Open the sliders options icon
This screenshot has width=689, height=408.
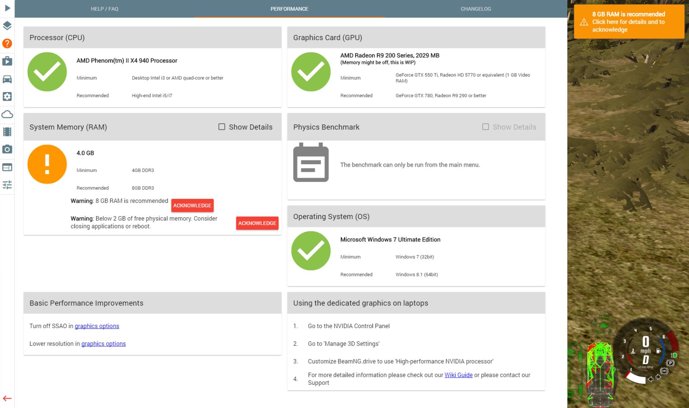[7, 185]
